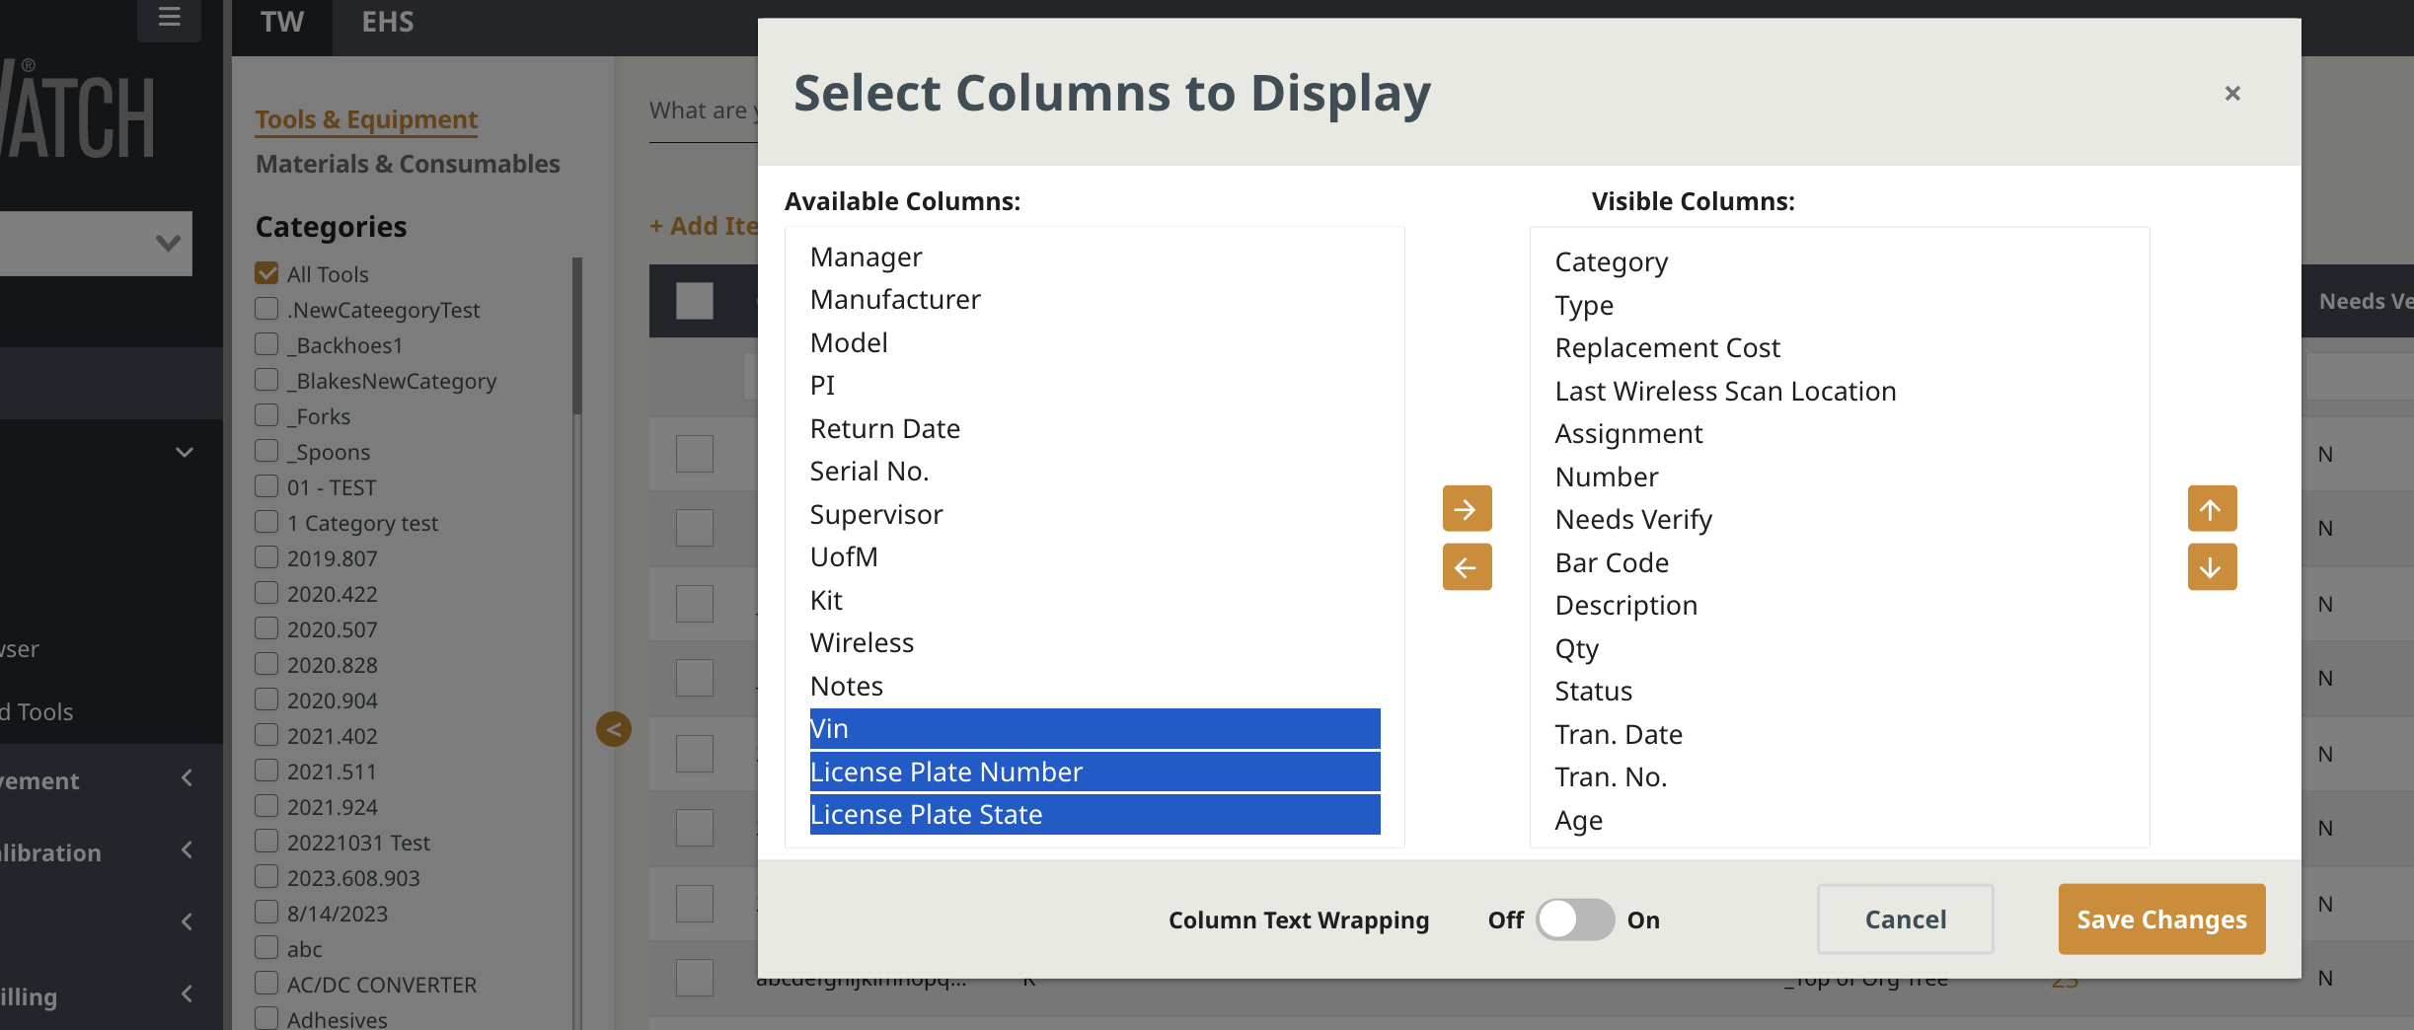Select Replacement Cost in Visible Columns
The height and width of the screenshot is (1030, 2414).
click(1840, 348)
